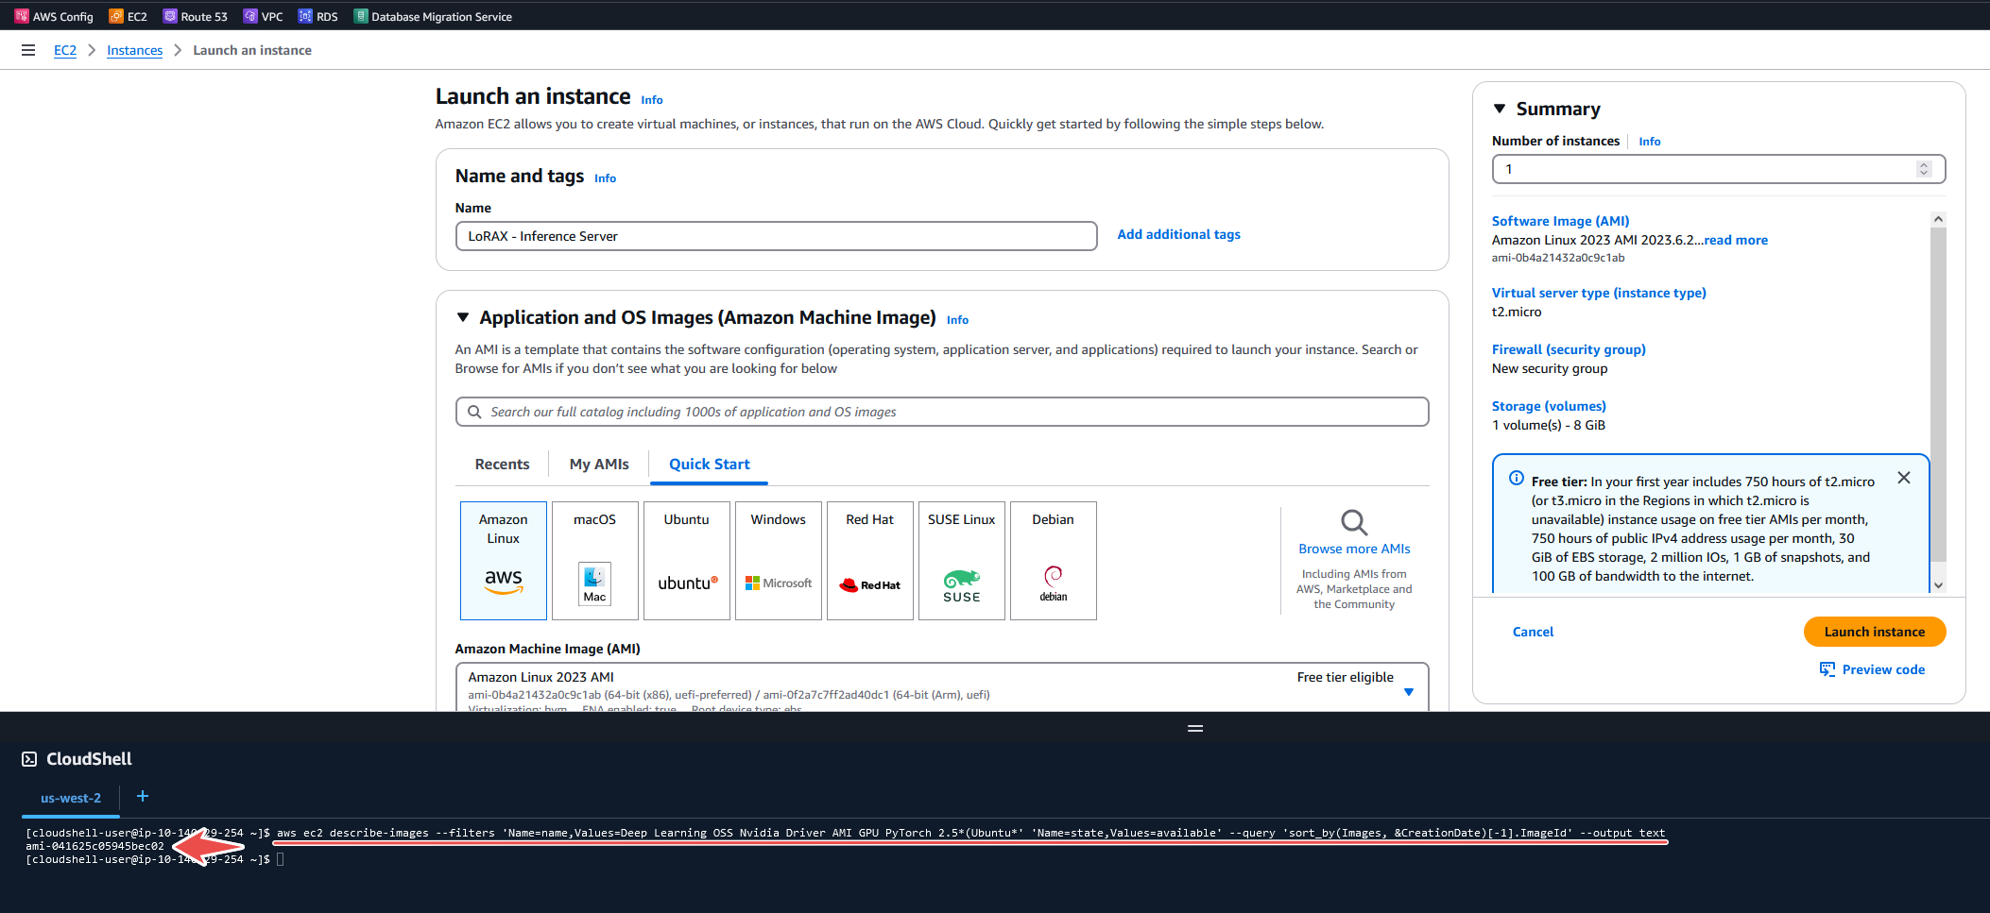The height and width of the screenshot is (913, 1990).
Task: Open Route 53 service shortcut
Action: coord(196,16)
